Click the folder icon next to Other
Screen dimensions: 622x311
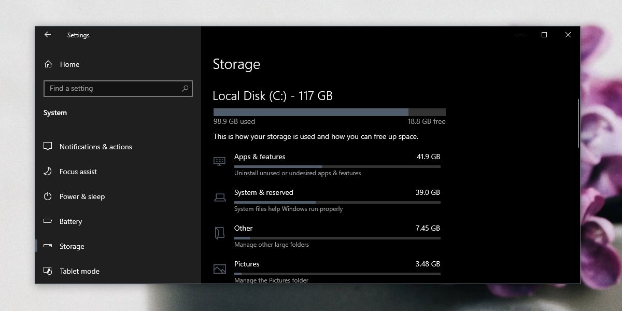tap(219, 233)
